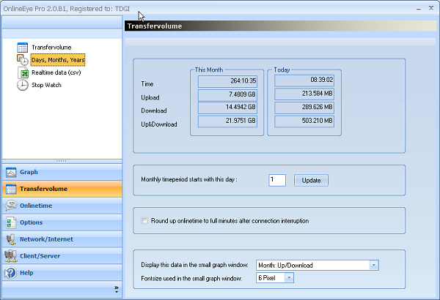The width and height of the screenshot is (440, 300).
Task: Switch to the Graph section
Action: tap(62, 172)
